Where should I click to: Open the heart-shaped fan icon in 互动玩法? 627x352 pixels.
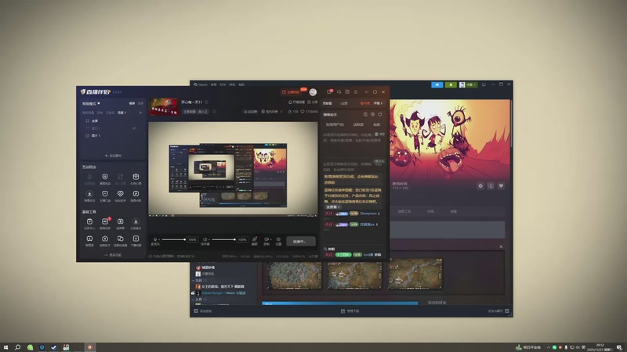pos(121,193)
